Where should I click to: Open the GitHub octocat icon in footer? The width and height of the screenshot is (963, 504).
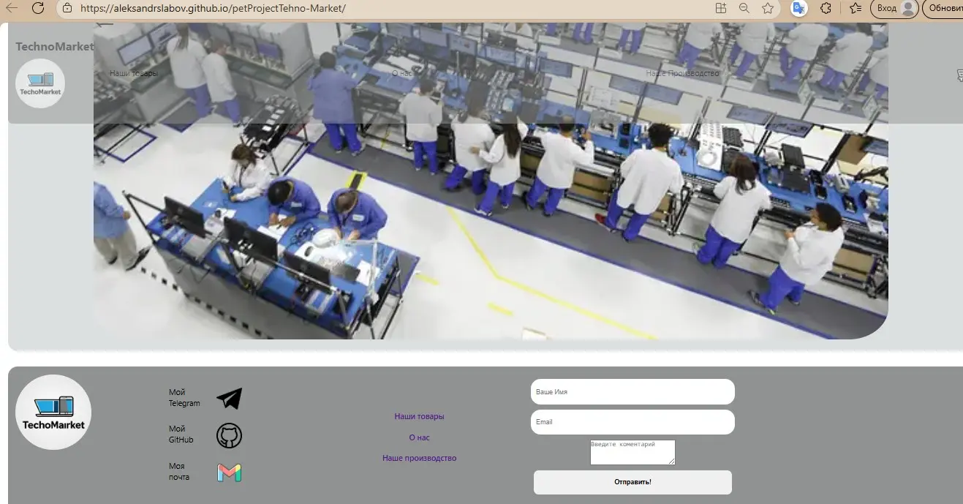[x=229, y=436]
